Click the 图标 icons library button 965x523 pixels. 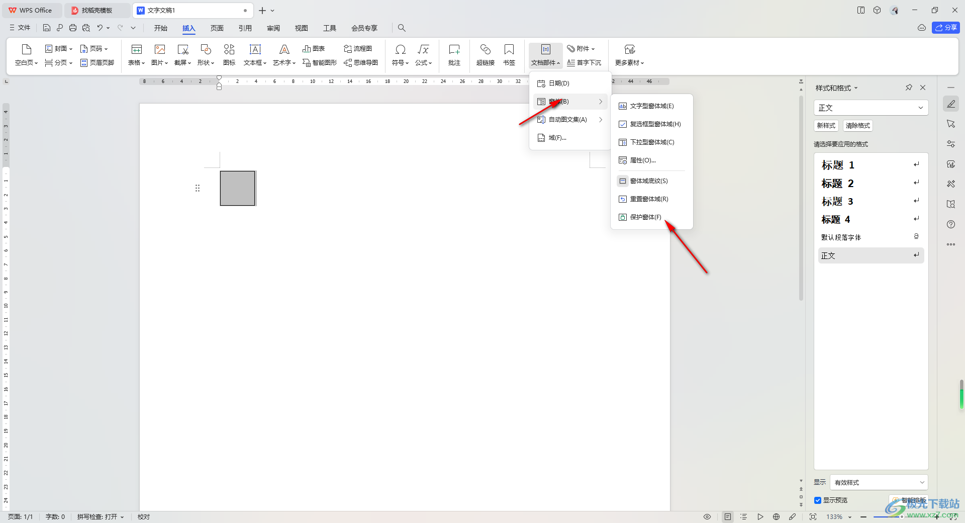point(229,55)
